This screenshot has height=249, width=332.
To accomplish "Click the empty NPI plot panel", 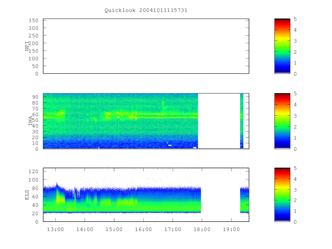I will (x=146, y=46).
